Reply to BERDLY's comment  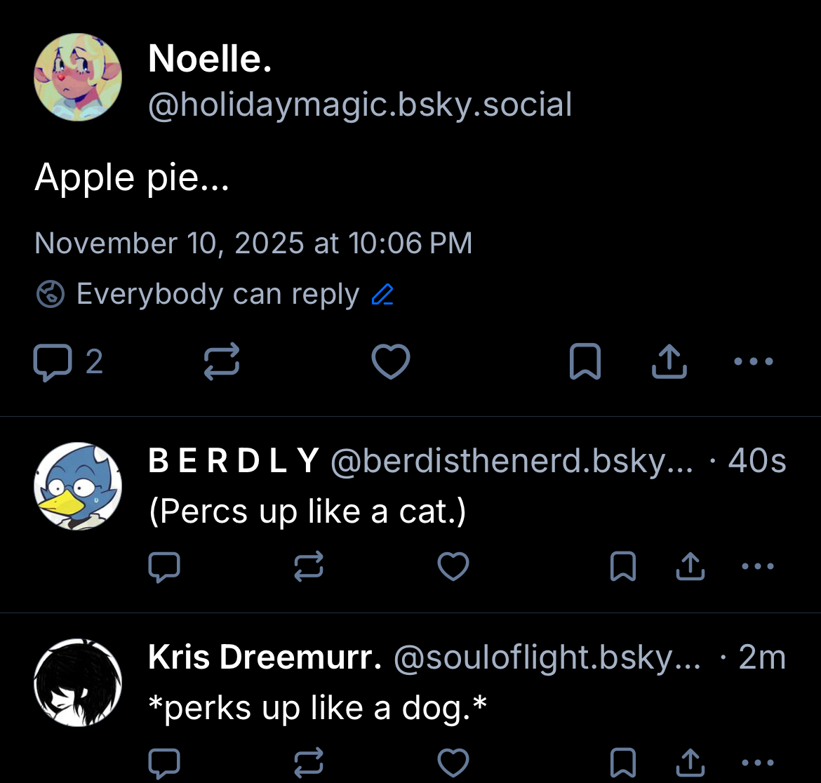[164, 566]
